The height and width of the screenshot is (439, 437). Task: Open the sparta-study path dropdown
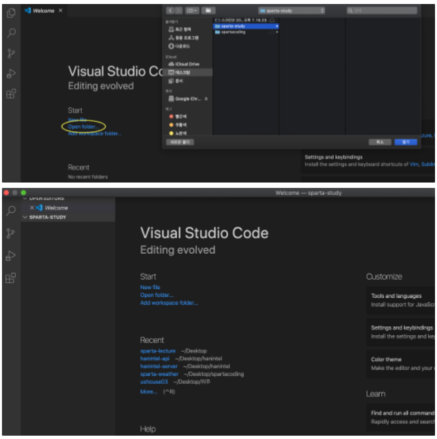point(291,11)
